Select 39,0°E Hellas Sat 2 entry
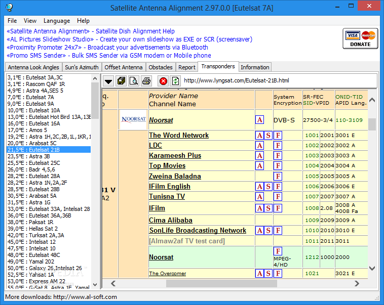384x305 pixels. [x=49, y=229]
